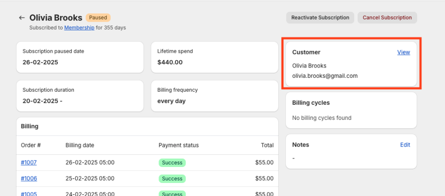This screenshot has height=196, width=445.
Task: Click the Lifetime spend $440.00 value
Action: [x=170, y=62]
